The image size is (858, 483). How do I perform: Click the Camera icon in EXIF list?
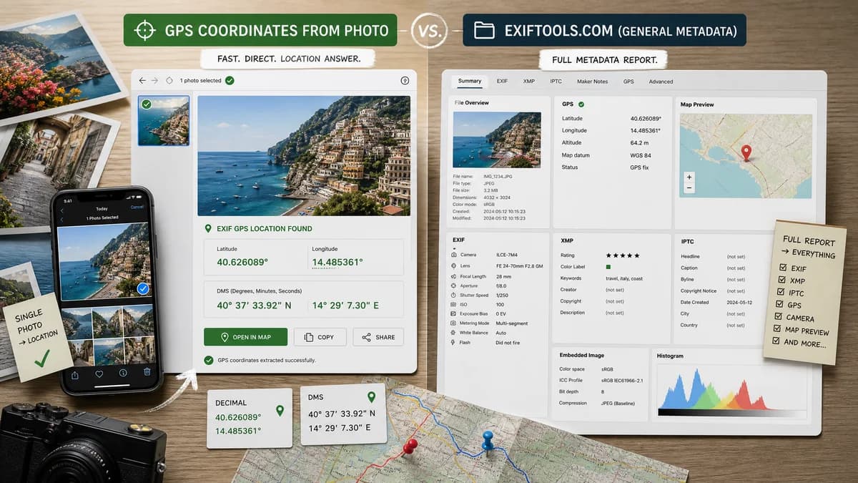(454, 255)
